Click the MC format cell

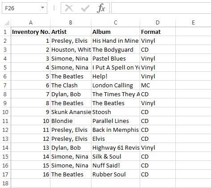click(x=157, y=85)
